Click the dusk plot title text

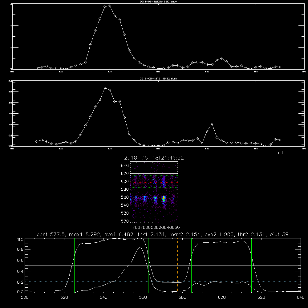tap(158, 79)
